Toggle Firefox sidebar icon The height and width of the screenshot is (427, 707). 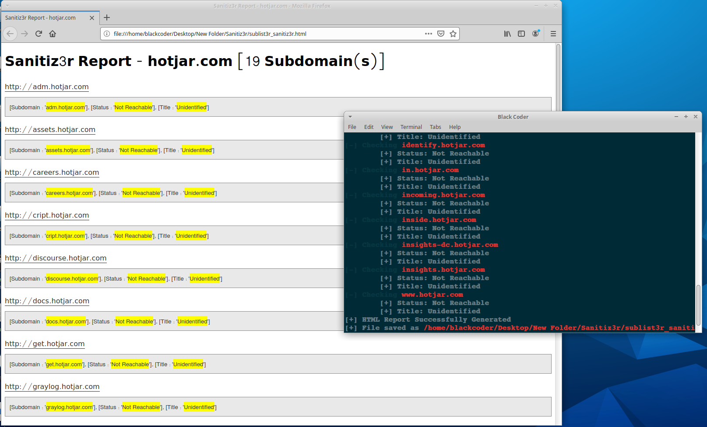[x=521, y=34]
